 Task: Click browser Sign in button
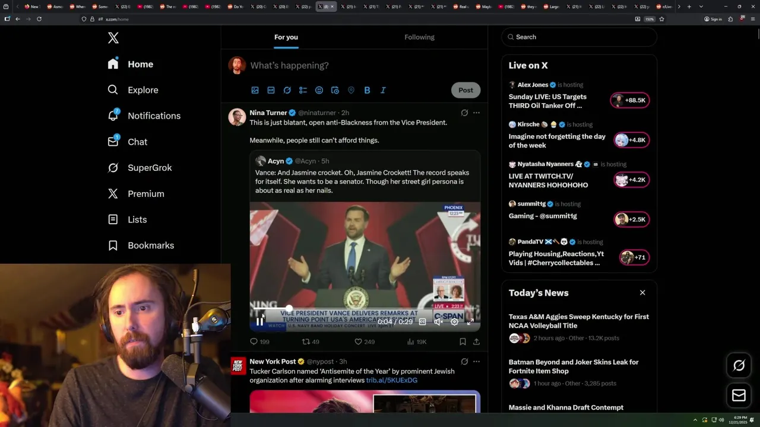tap(713, 19)
